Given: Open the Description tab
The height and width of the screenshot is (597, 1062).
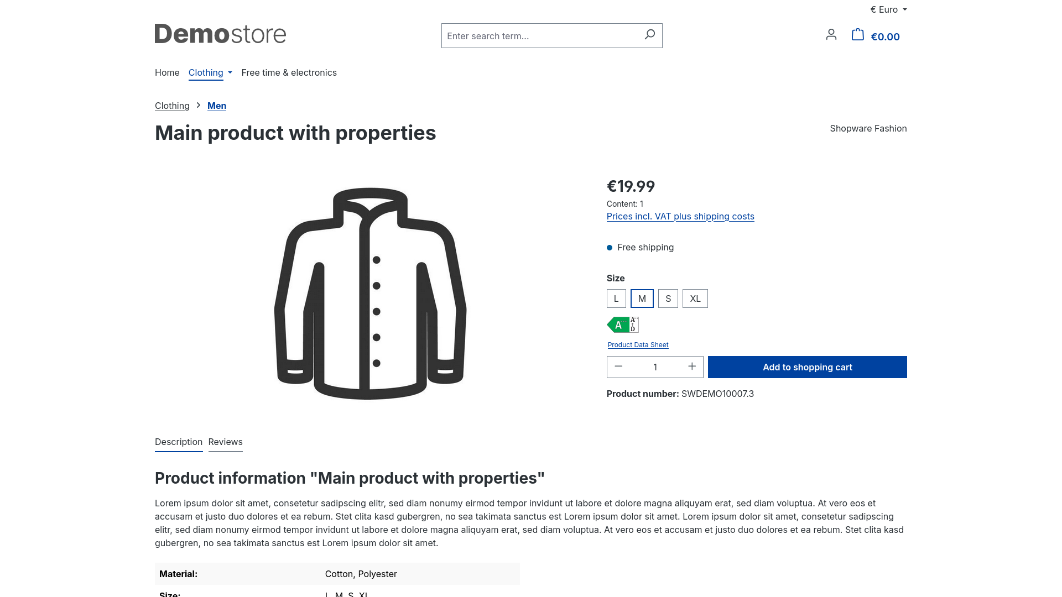Looking at the screenshot, I should 179,442.
